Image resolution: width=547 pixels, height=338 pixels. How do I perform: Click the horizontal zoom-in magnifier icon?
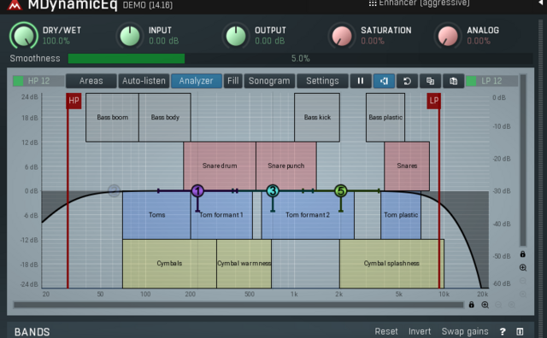(x=485, y=305)
